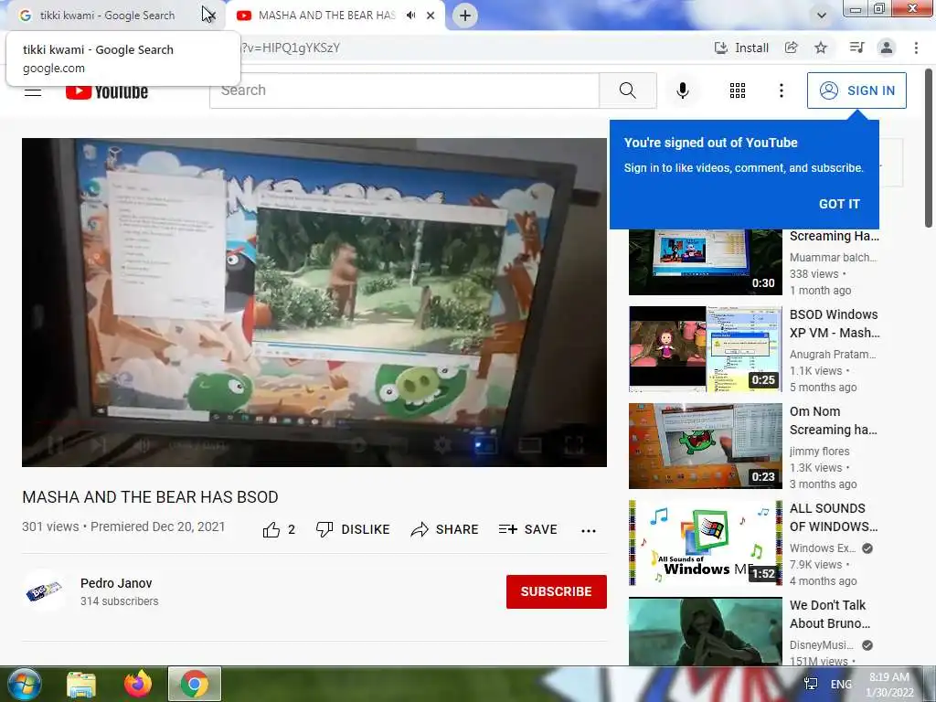936x702 pixels.
Task: Click the YouTube search magnifier button
Action: point(627,90)
